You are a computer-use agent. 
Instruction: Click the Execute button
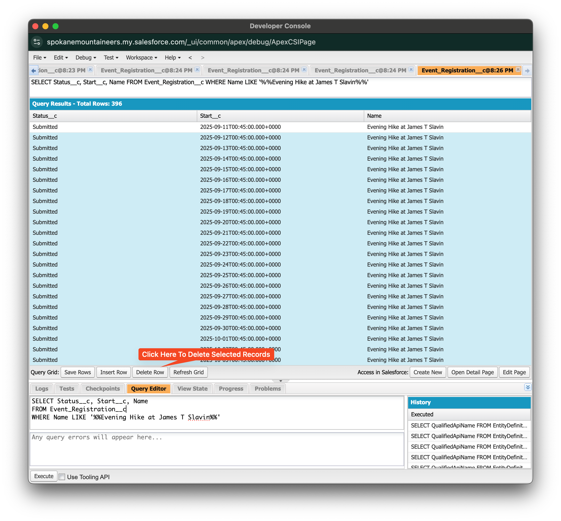[x=44, y=476]
